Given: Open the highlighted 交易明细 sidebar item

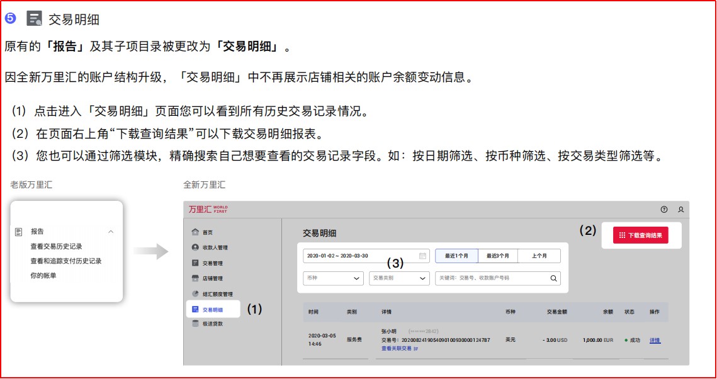Looking at the screenshot, I should pos(212,309).
